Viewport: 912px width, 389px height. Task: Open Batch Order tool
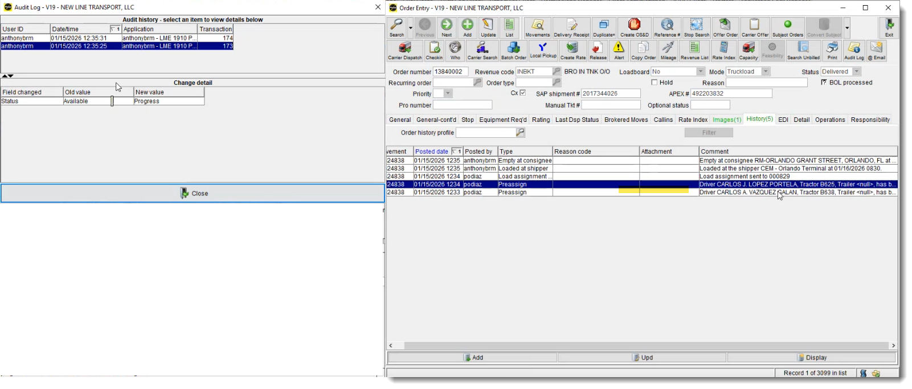coord(513,50)
